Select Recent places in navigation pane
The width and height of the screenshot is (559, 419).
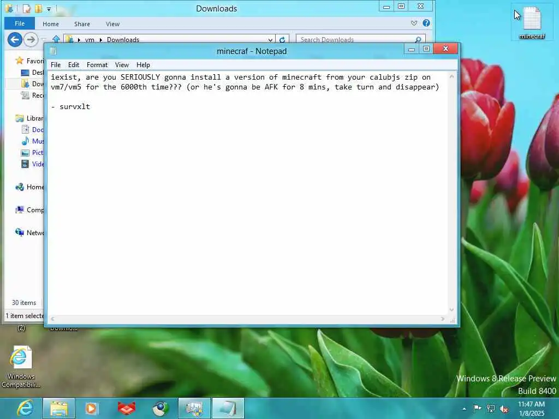[32, 95]
